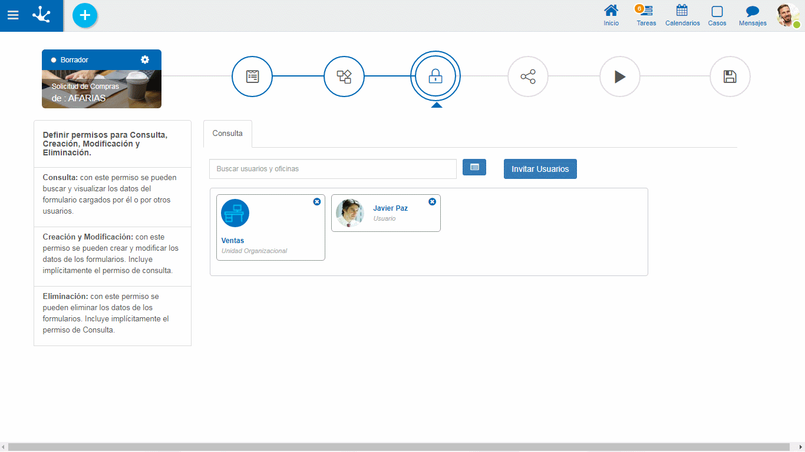Click Invitar Usuarios button
Viewport: 805px width, 452px height.
pos(540,169)
